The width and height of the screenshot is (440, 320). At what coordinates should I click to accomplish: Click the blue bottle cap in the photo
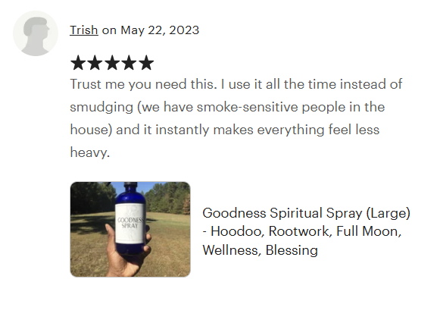click(130, 187)
